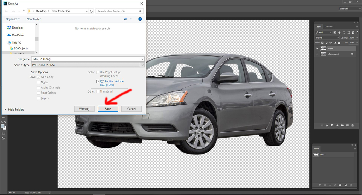Lock all padlock icon in Layers panel

point(339,43)
